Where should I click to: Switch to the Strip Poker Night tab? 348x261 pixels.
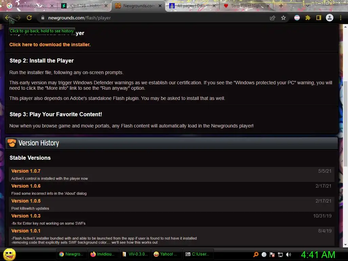pyautogui.click(x=246, y=6)
